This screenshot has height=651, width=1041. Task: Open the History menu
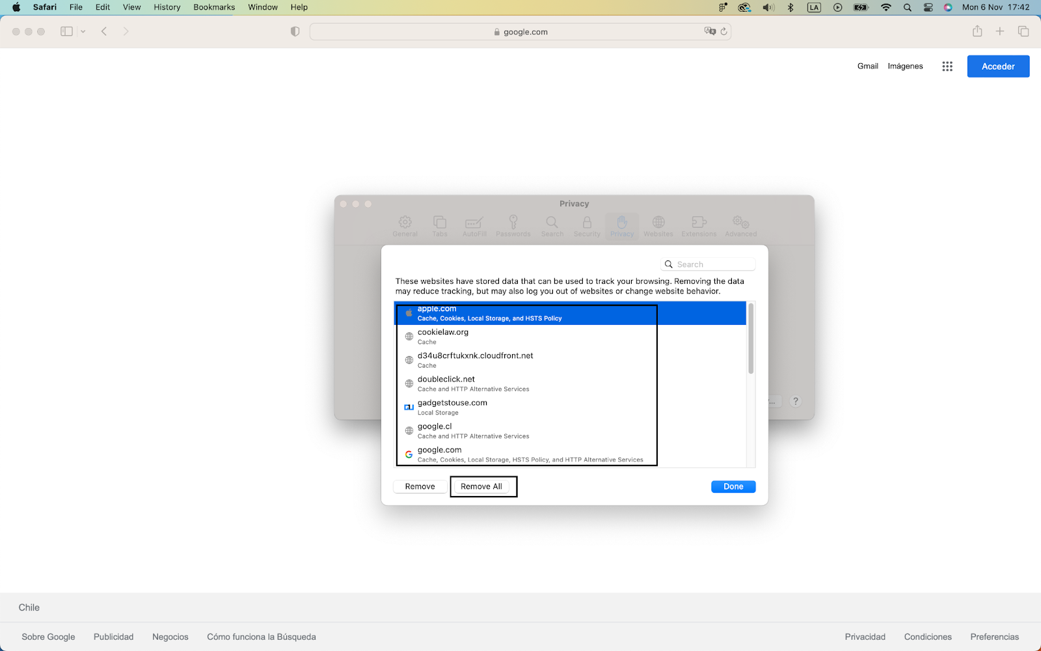click(x=167, y=7)
